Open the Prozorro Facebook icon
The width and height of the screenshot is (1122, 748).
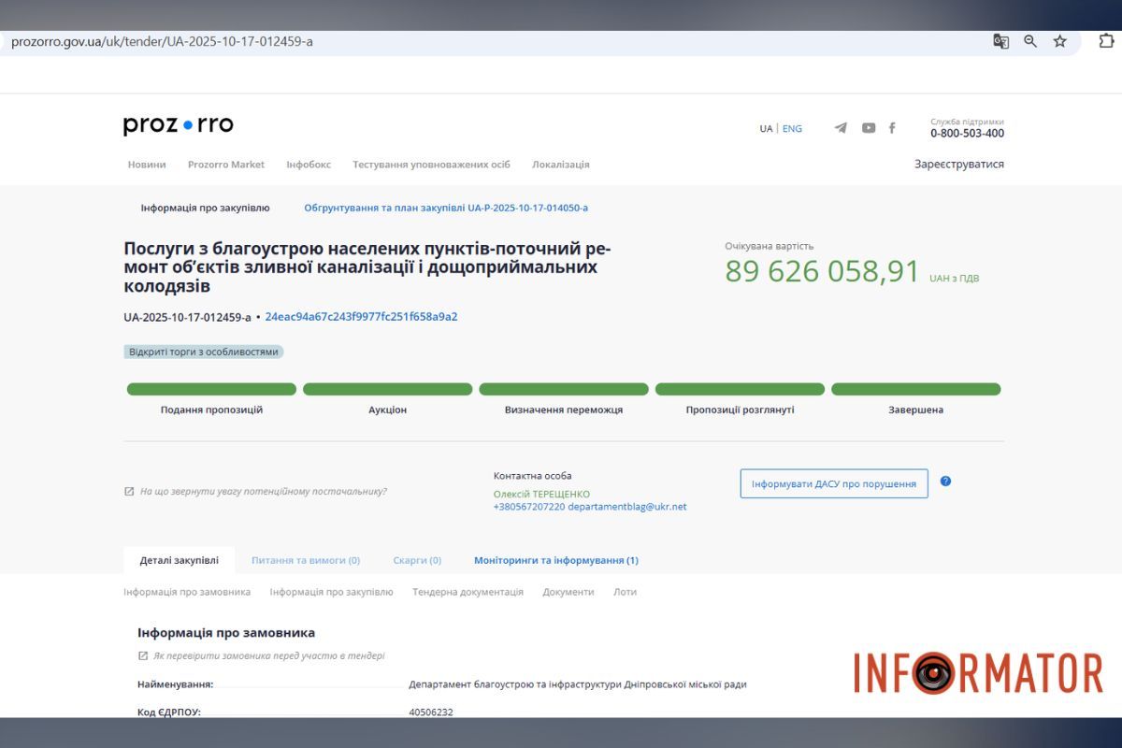click(892, 128)
